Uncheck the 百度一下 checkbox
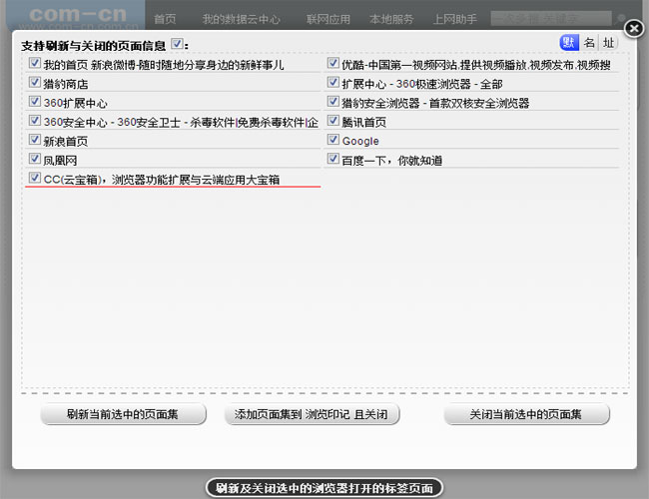Screen dimensions: 649x499 (333, 158)
